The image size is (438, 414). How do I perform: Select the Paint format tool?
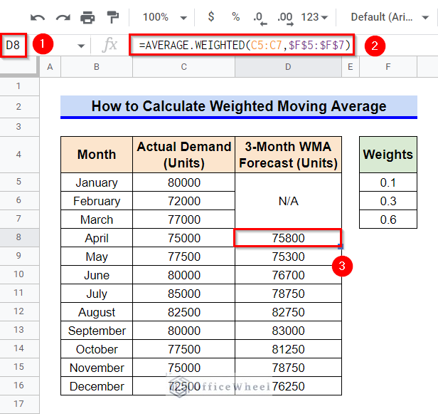[x=113, y=17]
